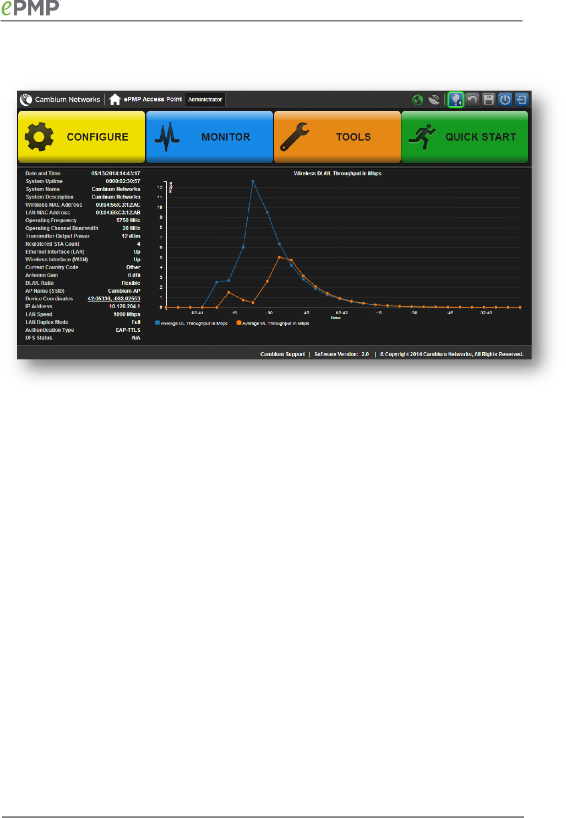Viewport: 566px width, 818px height.
Task: Click the DL/UL Ratio value Flexible
Action: [131, 283]
